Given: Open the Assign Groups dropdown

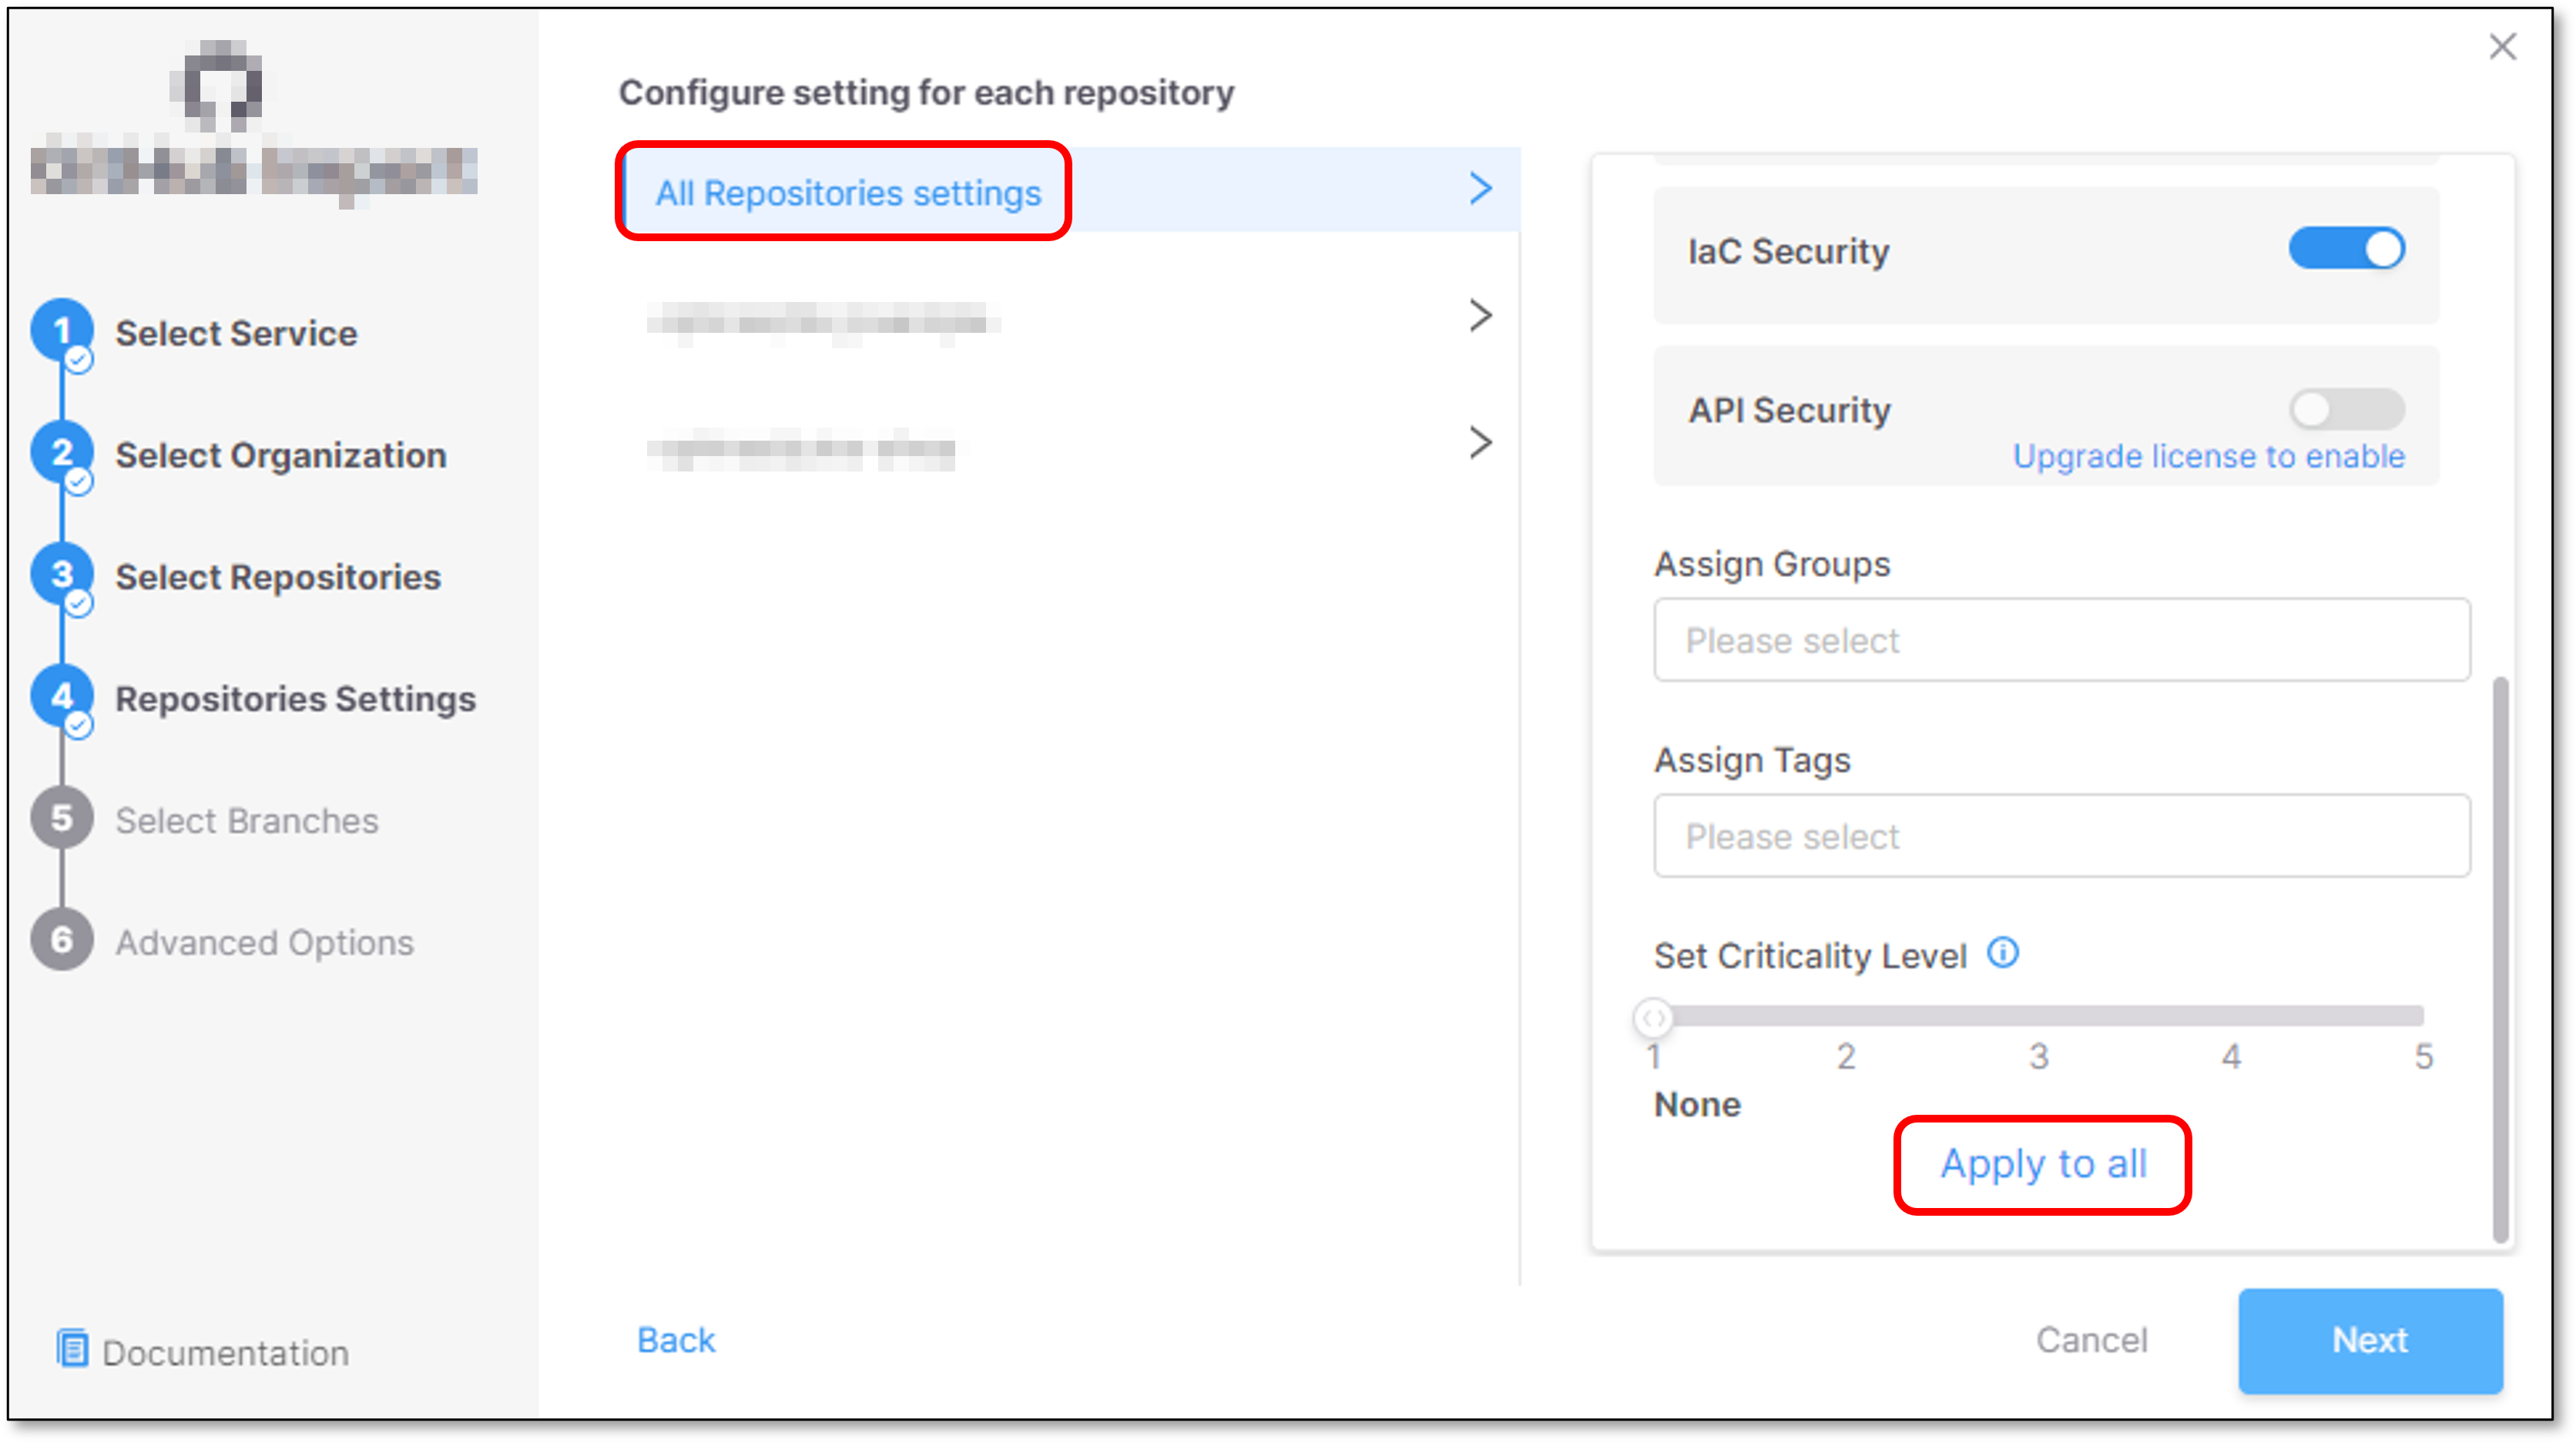Looking at the screenshot, I should (2061, 640).
